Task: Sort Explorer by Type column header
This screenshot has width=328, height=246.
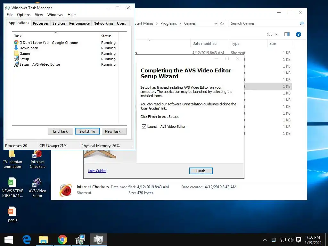Action: coord(248,44)
